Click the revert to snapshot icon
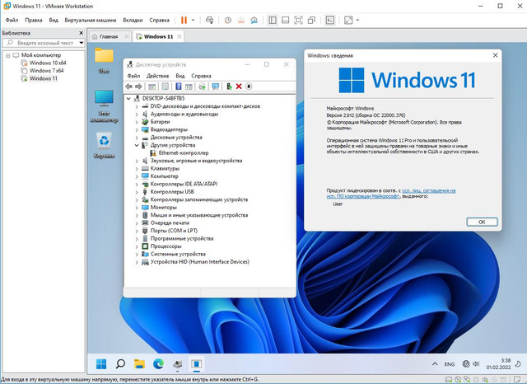The width and height of the screenshot is (527, 384). [241, 20]
